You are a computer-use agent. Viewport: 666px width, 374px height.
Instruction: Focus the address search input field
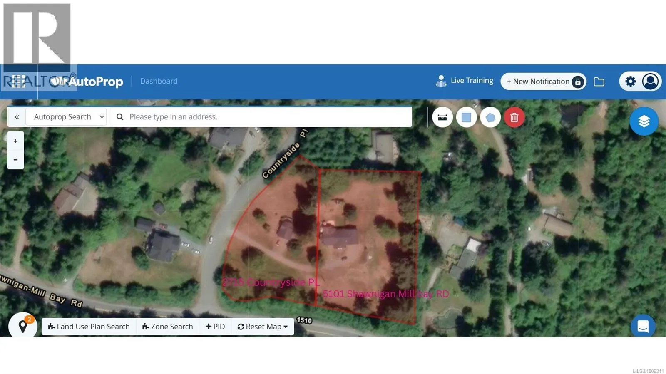pos(266,117)
